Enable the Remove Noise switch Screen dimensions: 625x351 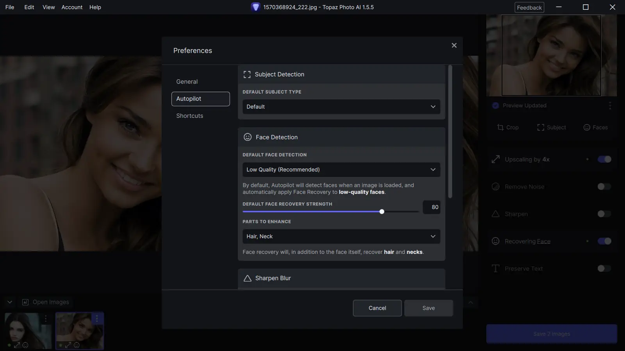(x=604, y=186)
